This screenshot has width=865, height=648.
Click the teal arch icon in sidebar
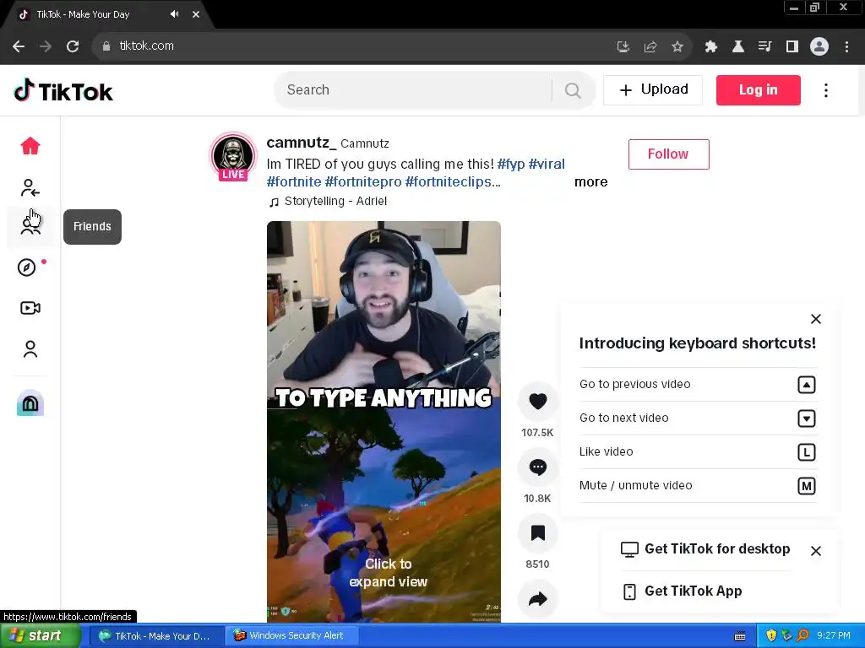30,404
